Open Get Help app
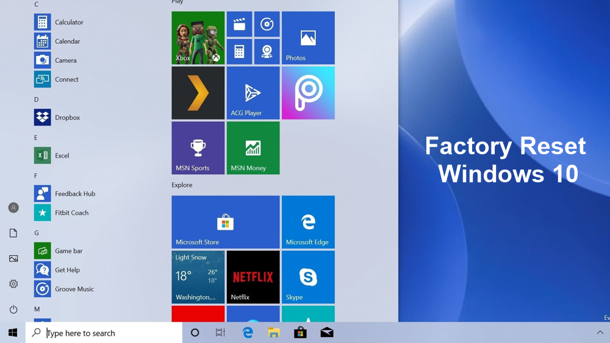Viewport: 610px width, 343px height. (57, 269)
